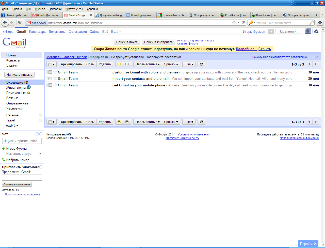Click the Отправить приглашение button
The width and height of the screenshot is (325, 248).
pyautogui.click(x=17, y=184)
